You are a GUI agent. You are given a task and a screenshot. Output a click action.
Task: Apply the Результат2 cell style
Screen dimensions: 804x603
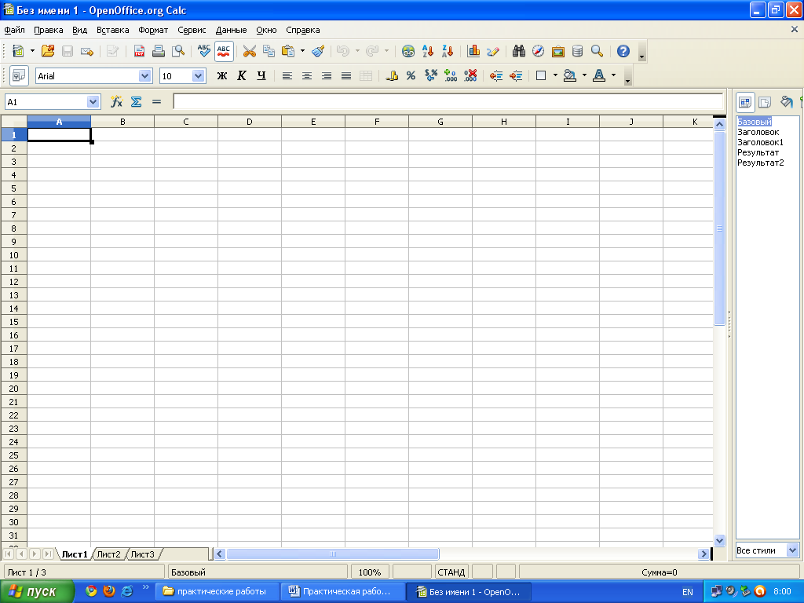point(760,163)
